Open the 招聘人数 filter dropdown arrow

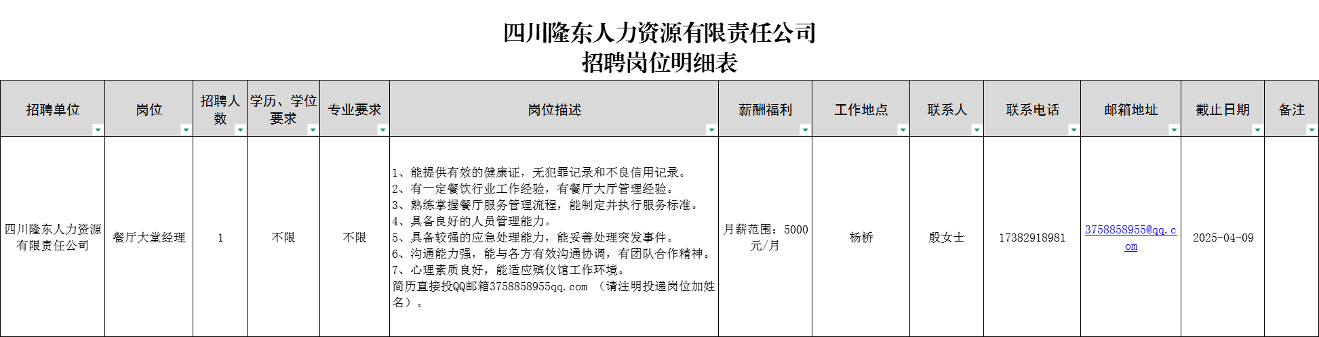240,130
